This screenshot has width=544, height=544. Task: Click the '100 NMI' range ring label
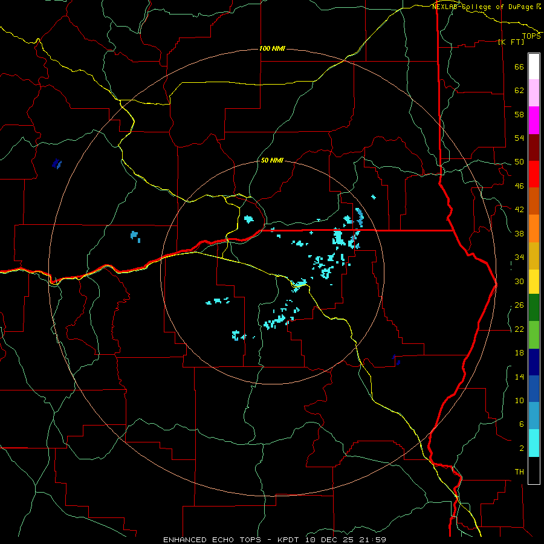(272, 48)
